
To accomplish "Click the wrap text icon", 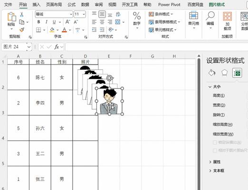I will click(x=118, y=14).
